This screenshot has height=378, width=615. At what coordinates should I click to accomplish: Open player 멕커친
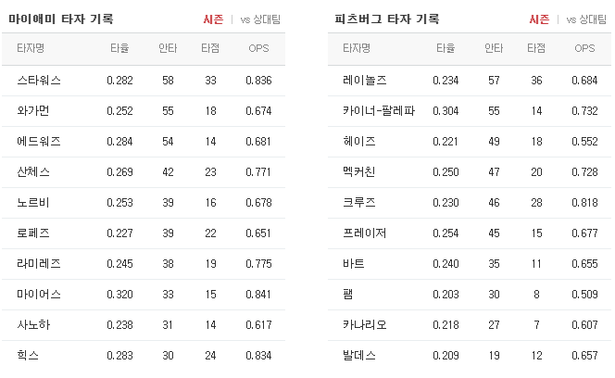pos(358,172)
